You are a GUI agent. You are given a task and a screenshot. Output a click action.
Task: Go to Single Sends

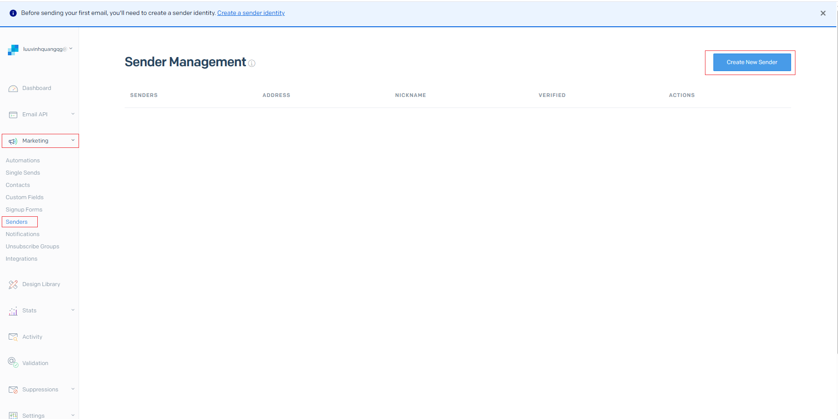point(23,173)
